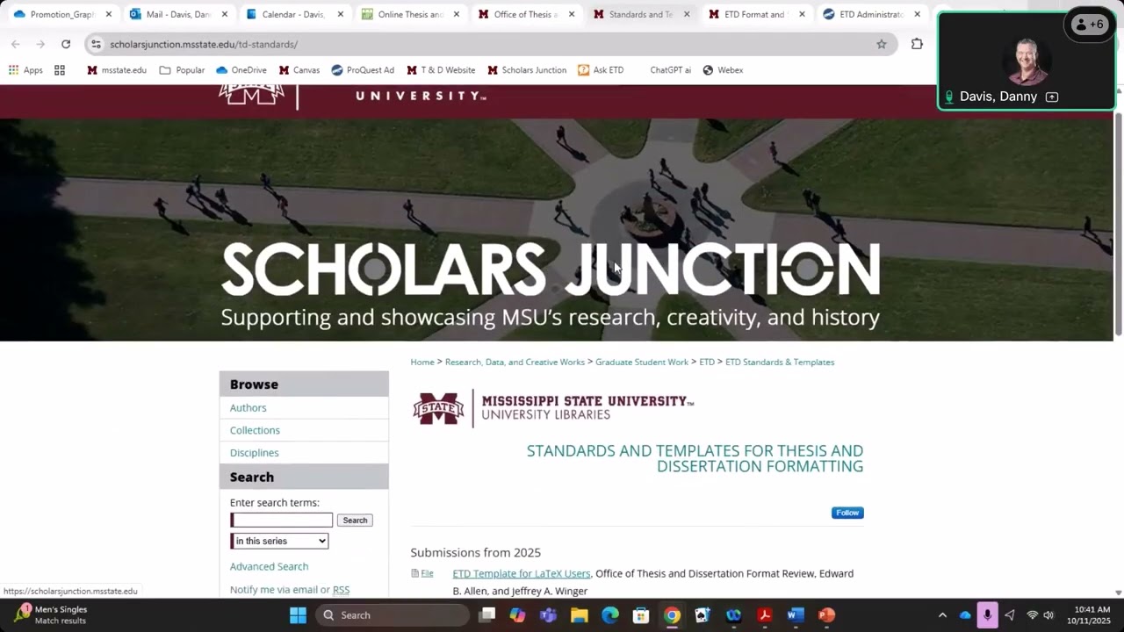Open Adobe Acrobat from the taskbar
Screen dimensions: 1124x632
[x=765, y=615]
